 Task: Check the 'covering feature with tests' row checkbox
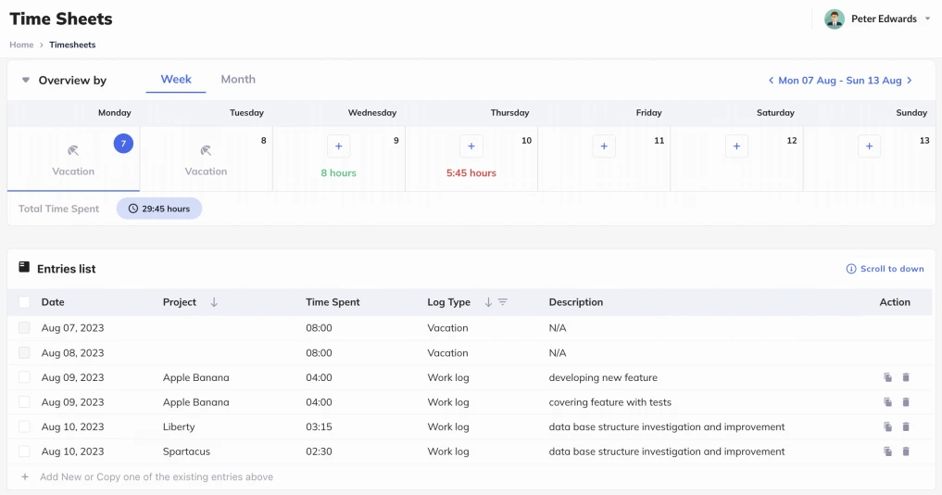[x=24, y=401]
